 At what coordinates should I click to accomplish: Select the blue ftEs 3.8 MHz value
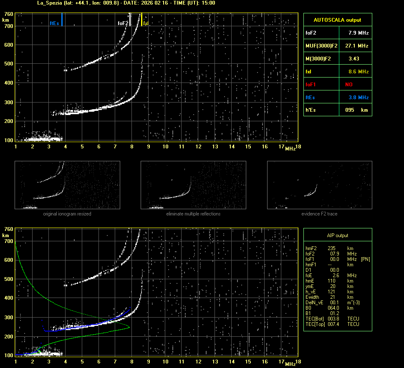point(359,98)
